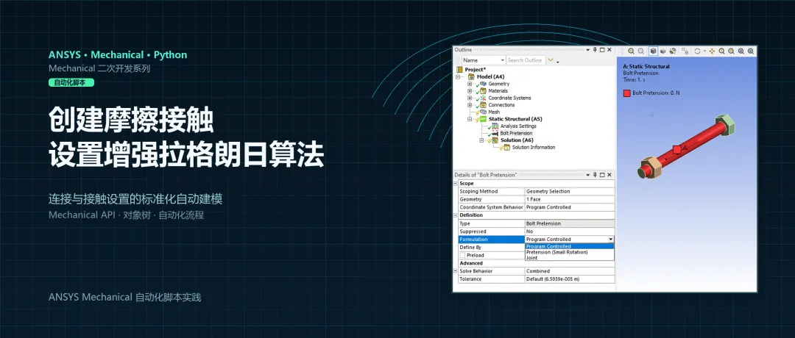This screenshot has height=338, width=795.
Task: Open the Name filter combo box
Action: [484, 60]
